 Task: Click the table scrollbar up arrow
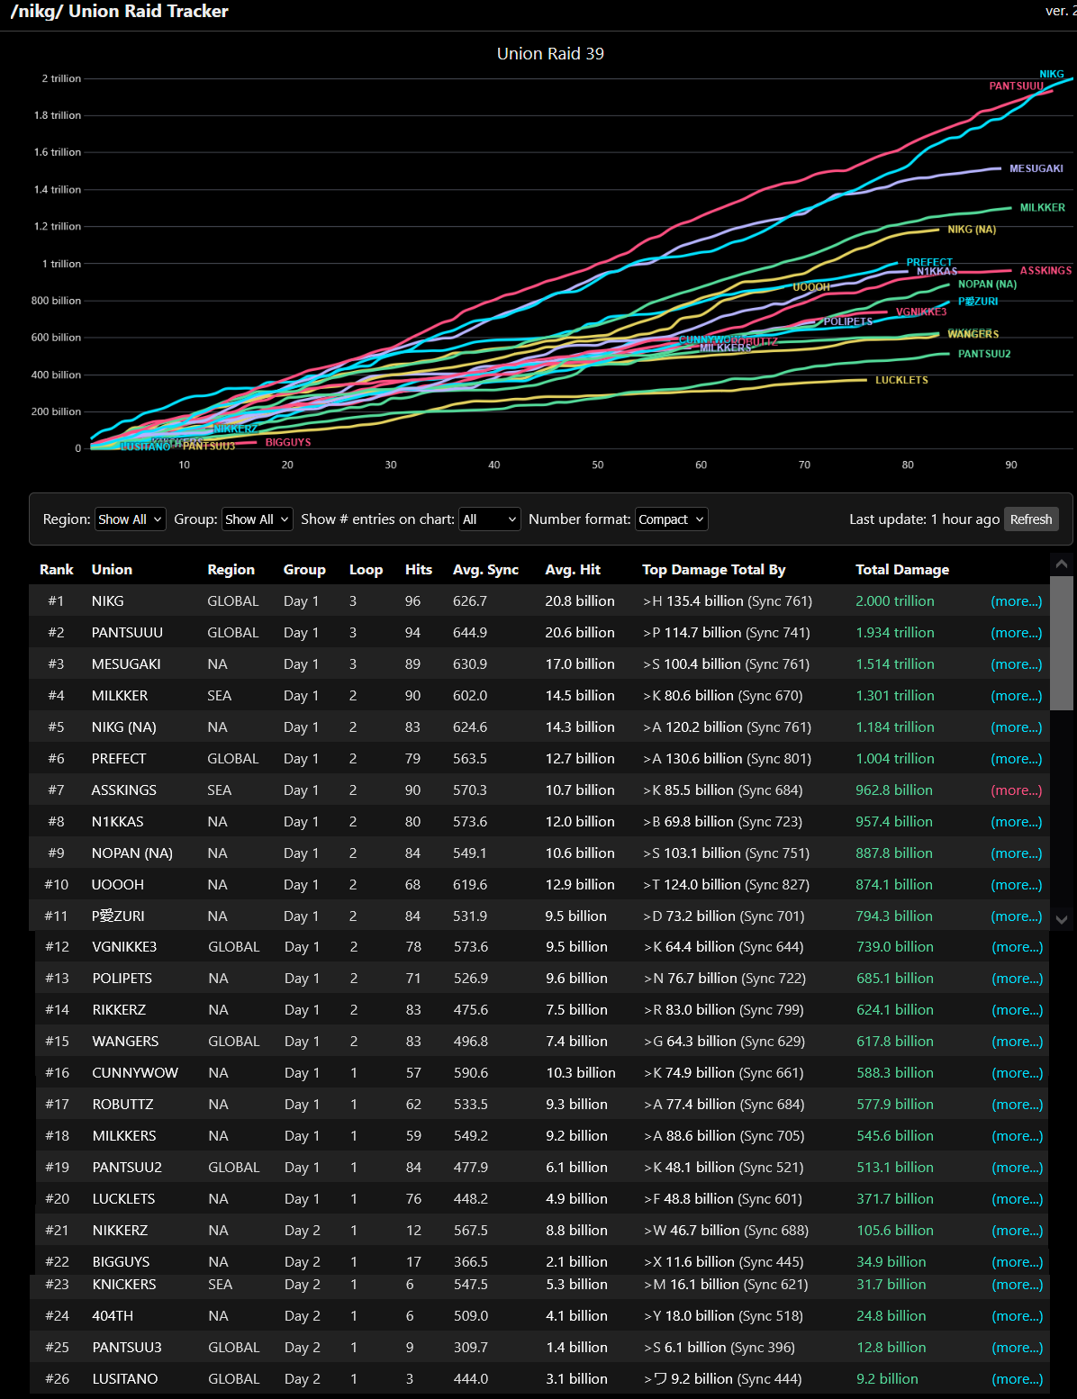(x=1062, y=564)
